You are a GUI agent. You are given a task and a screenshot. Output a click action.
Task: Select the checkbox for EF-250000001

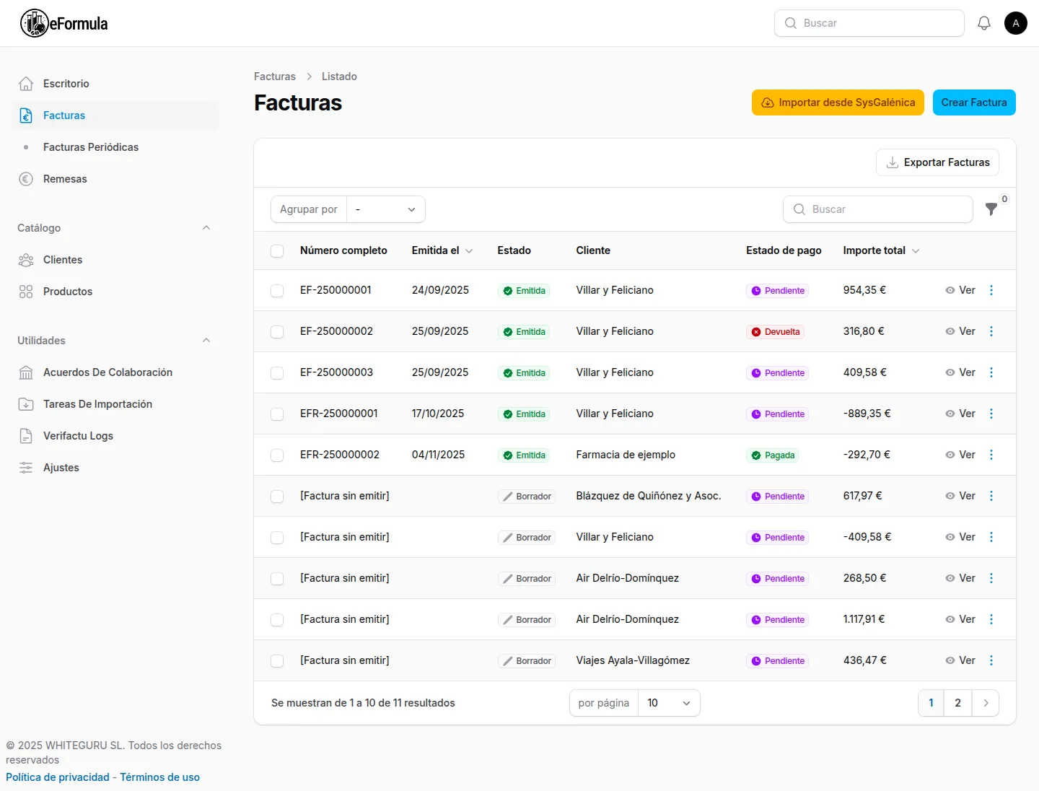click(277, 291)
